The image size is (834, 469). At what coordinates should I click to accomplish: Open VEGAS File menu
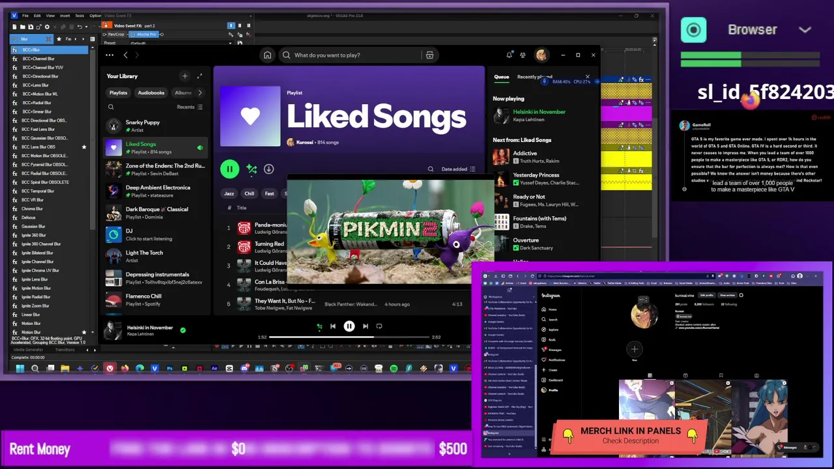point(25,16)
